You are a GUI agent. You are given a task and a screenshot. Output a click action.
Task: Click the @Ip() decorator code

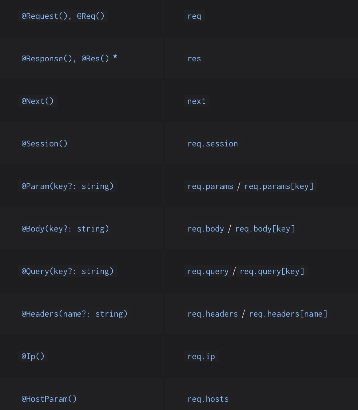[33, 356]
